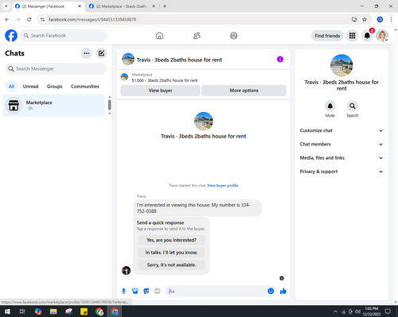Open the Windows notification center icon
This screenshot has width=398, height=317.
coord(388,311)
